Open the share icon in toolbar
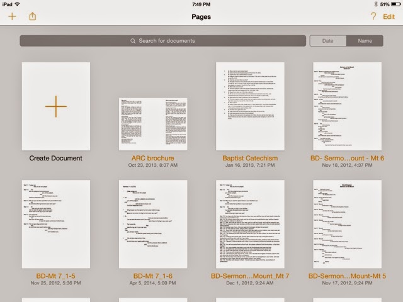 pyautogui.click(x=32, y=16)
